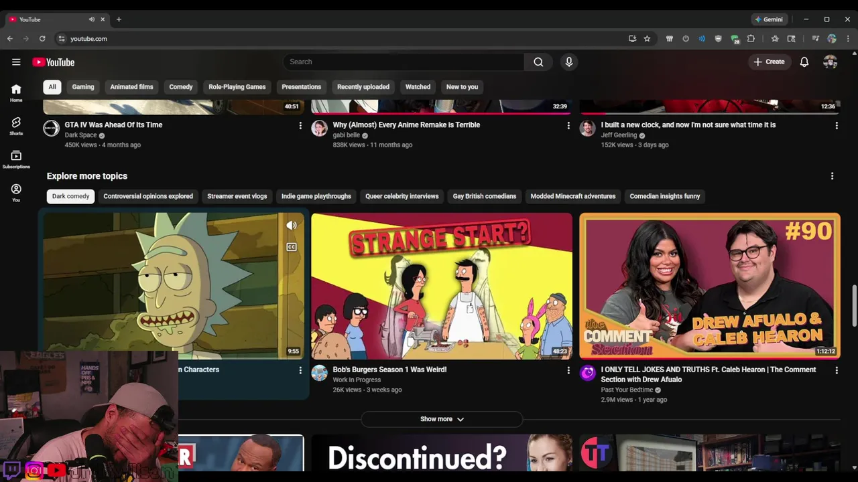Open the You section in sidebar
858x482 pixels.
16,193
